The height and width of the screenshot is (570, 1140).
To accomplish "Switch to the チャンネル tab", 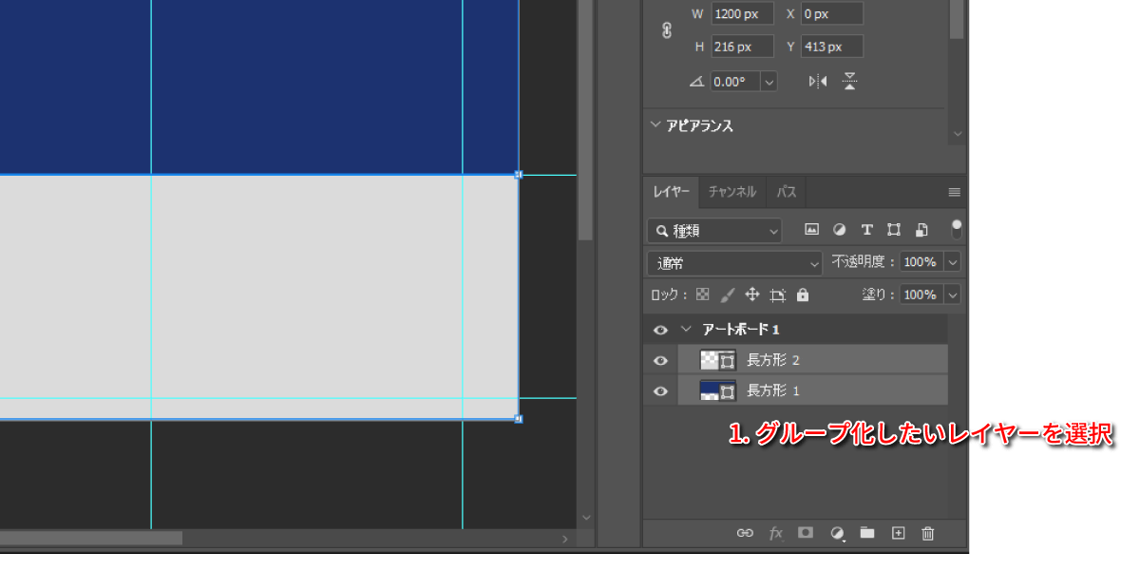I will [732, 192].
